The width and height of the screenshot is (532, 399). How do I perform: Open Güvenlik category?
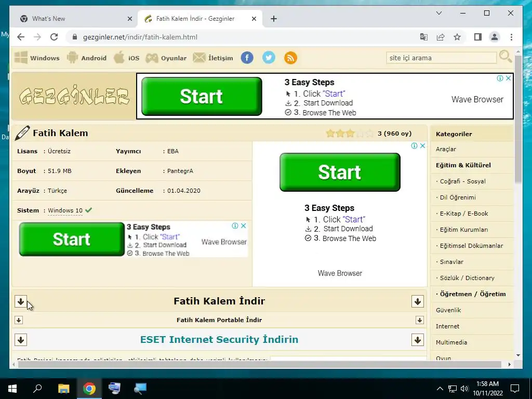tap(448, 310)
